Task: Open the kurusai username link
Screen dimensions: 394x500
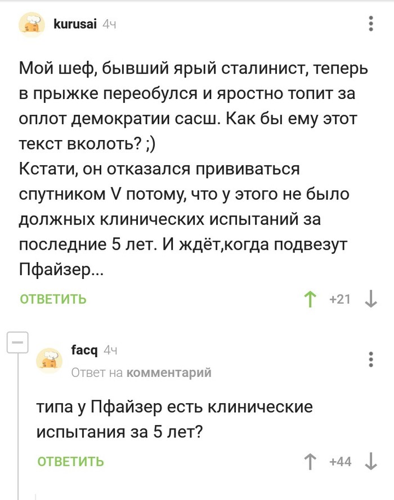Action: click(75, 24)
